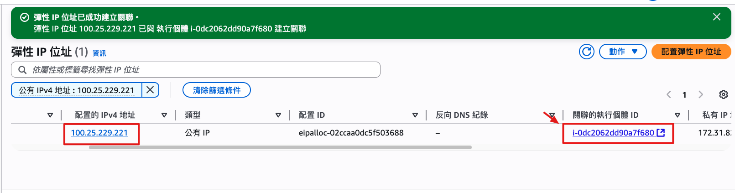Open instance i-0dc2062dd90a7f680 link

point(613,133)
